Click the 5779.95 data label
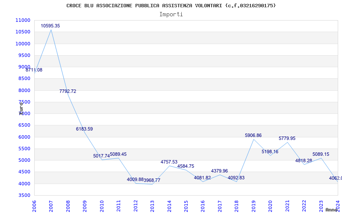342x214 pixels. (287, 138)
